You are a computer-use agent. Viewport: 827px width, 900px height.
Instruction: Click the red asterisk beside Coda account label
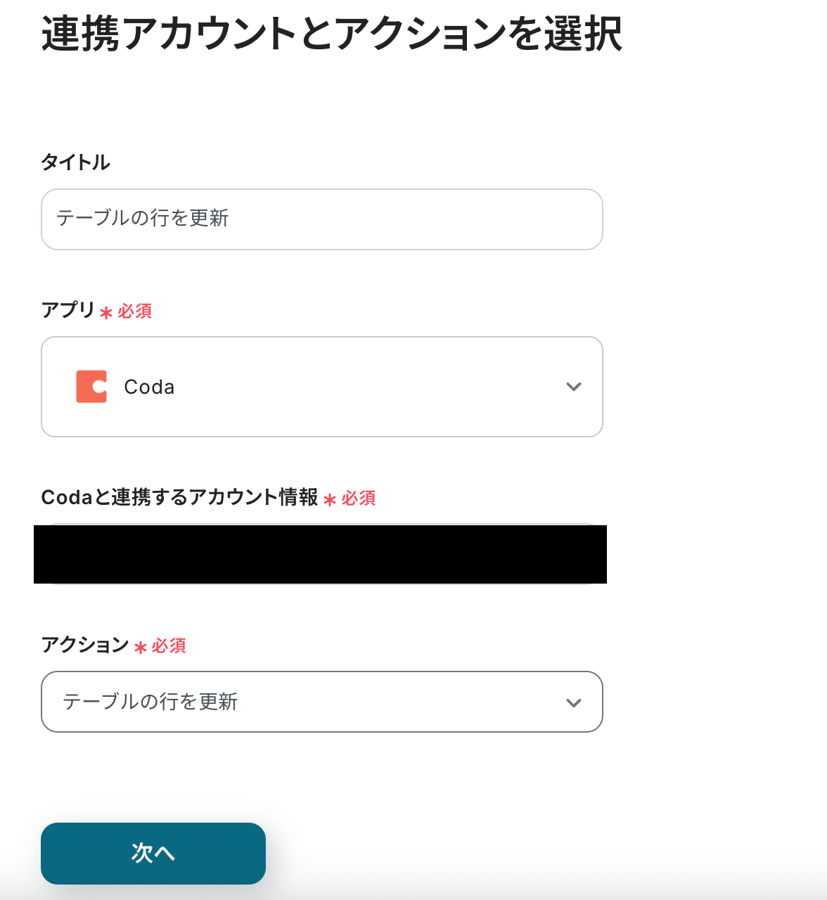[330, 499]
